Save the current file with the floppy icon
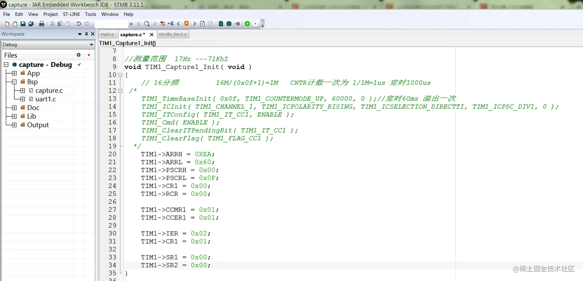This screenshot has height=281, width=583. click(x=23, y=24)
